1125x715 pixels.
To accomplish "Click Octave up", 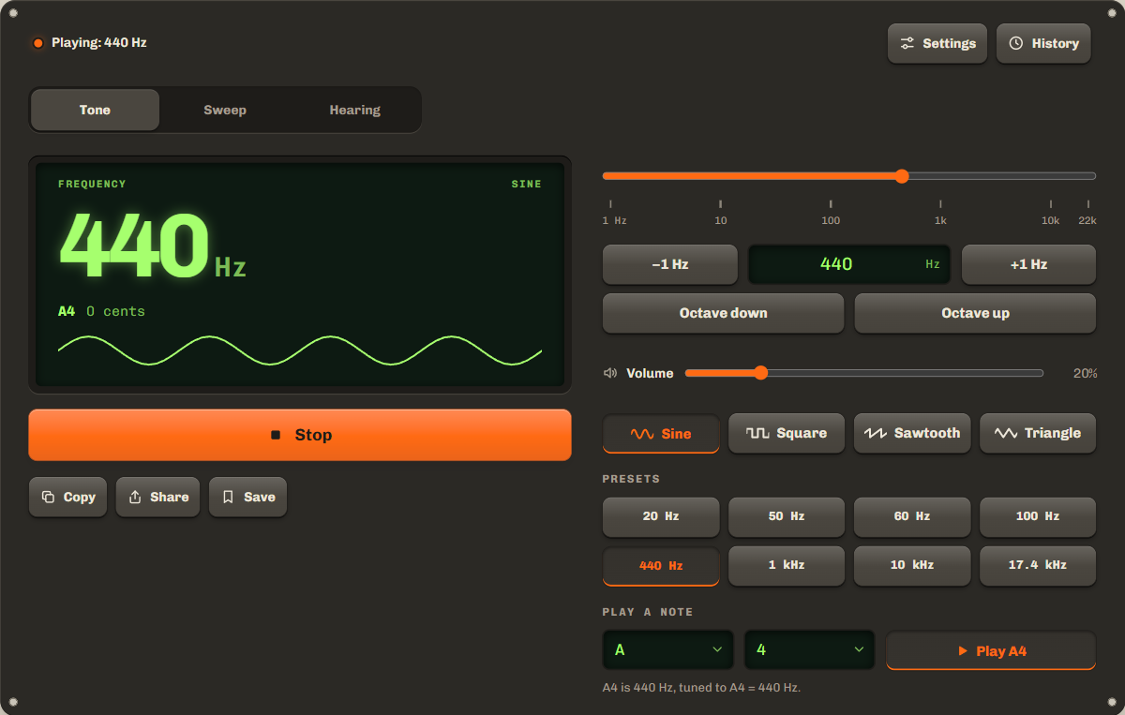I will tap(975, 313).
